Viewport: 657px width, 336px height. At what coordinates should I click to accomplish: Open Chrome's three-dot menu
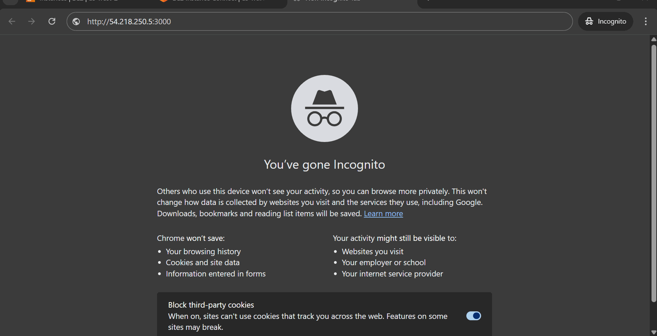click(x=646, y=22)
